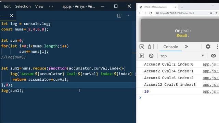
Task: Open the Edit menu in VS Code
Action: (8, 6)
